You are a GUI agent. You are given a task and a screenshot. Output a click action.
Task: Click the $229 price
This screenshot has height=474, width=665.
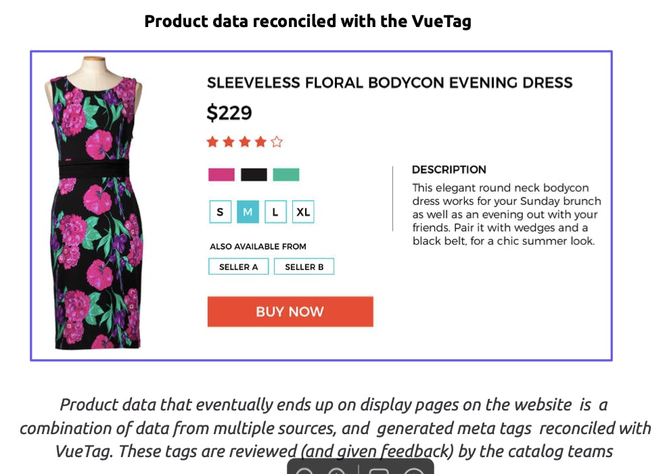[x=229, y=113]
